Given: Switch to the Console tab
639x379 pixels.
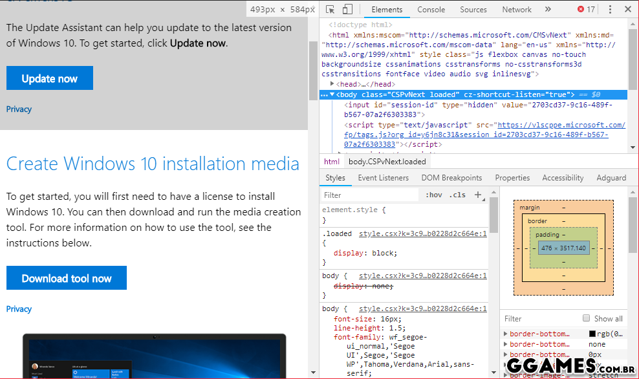Looking at the screenshot, I should pos(431,10).
